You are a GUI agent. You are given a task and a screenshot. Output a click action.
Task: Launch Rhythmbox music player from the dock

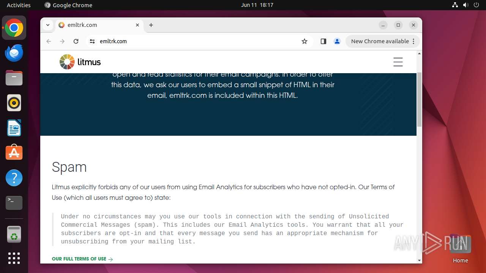(14, 103)
